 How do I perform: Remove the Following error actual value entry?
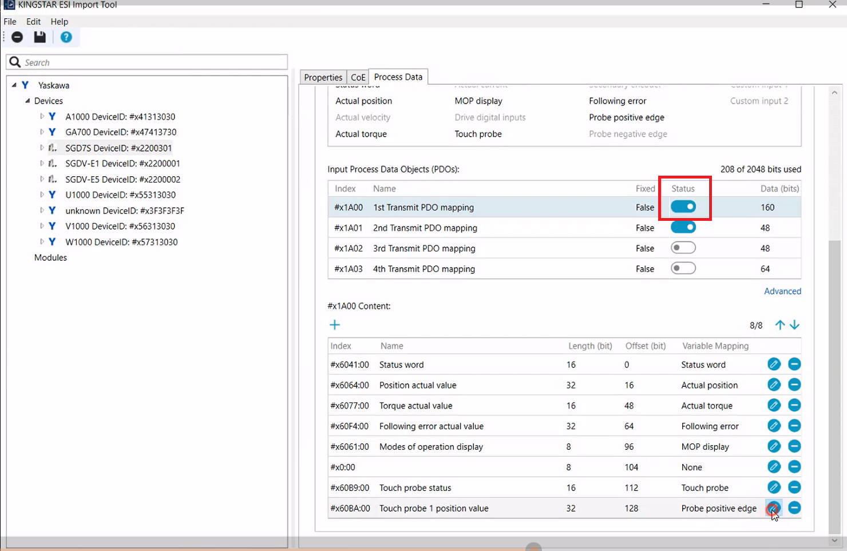794,426
